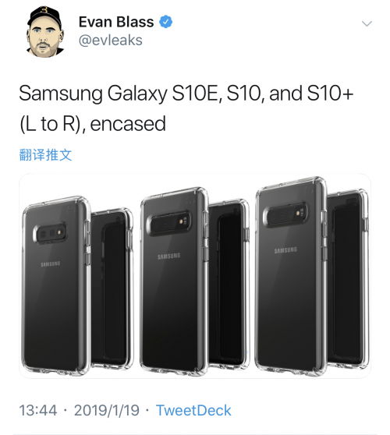390x435 pixels.
Task: Click the Samsung logo on the S10+
Action: [285, 250]
